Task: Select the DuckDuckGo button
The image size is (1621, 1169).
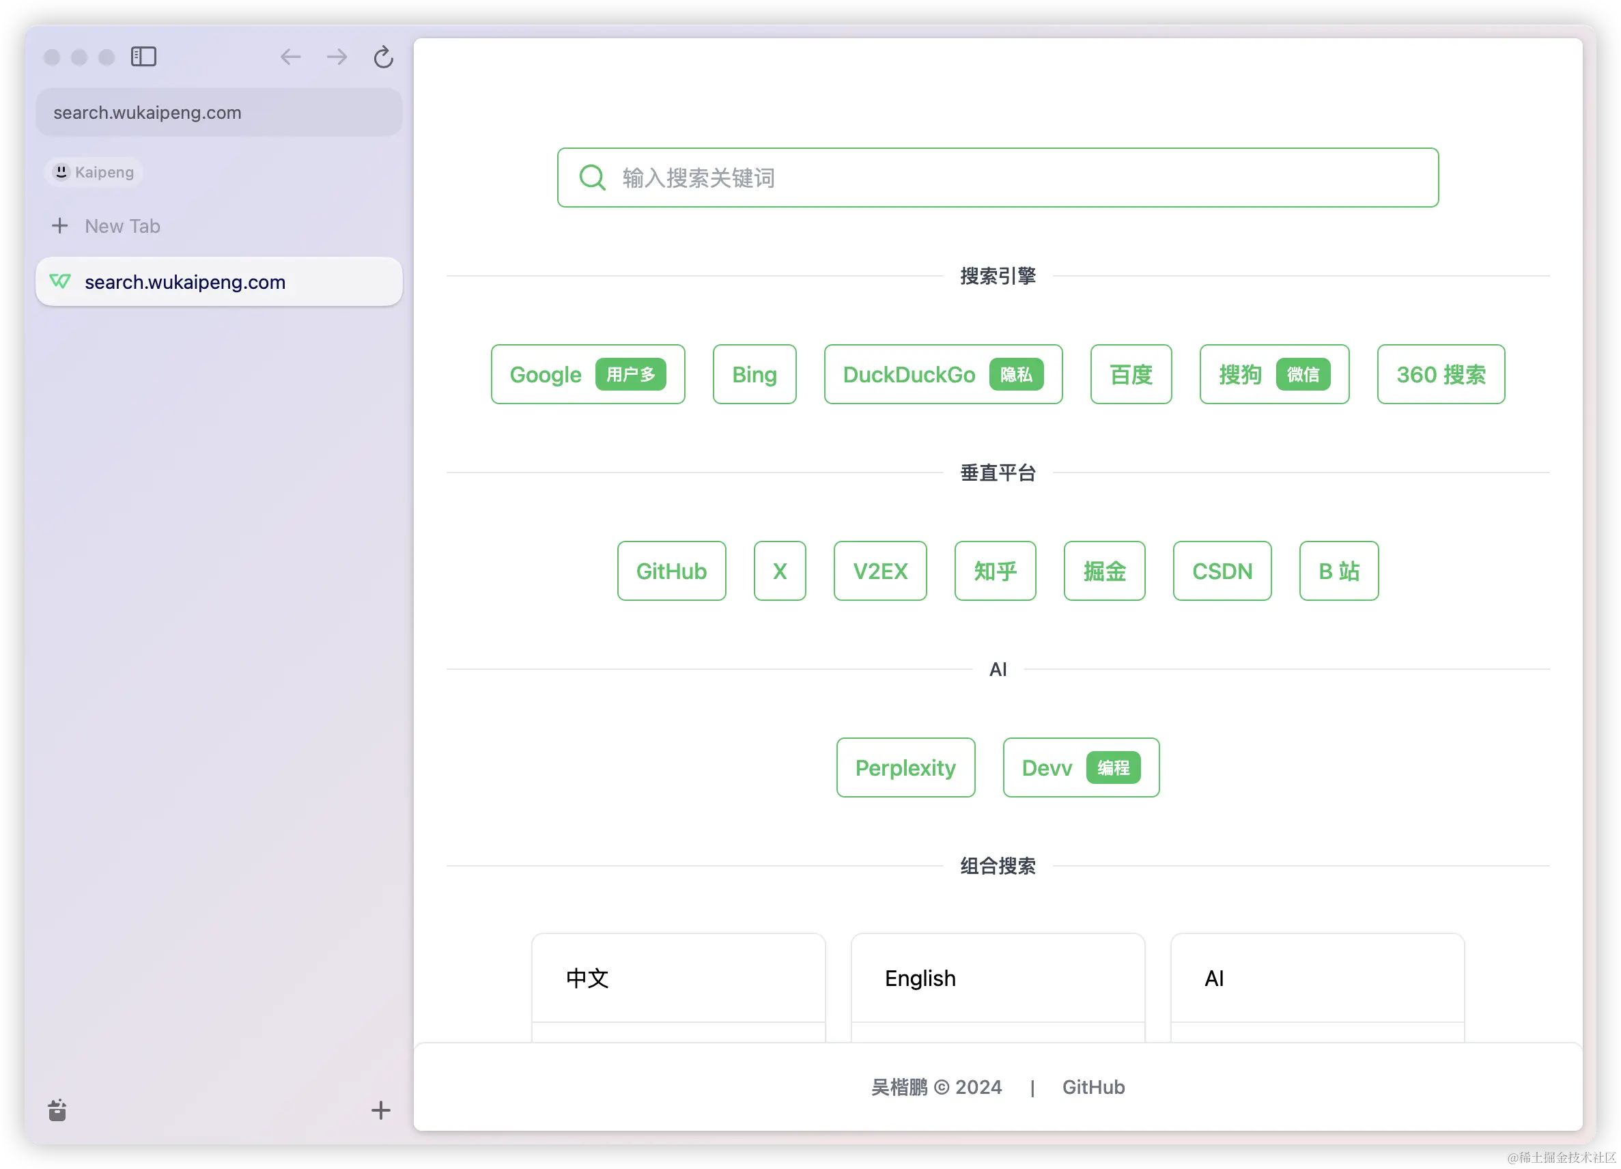Action: (x=943, y=374)
